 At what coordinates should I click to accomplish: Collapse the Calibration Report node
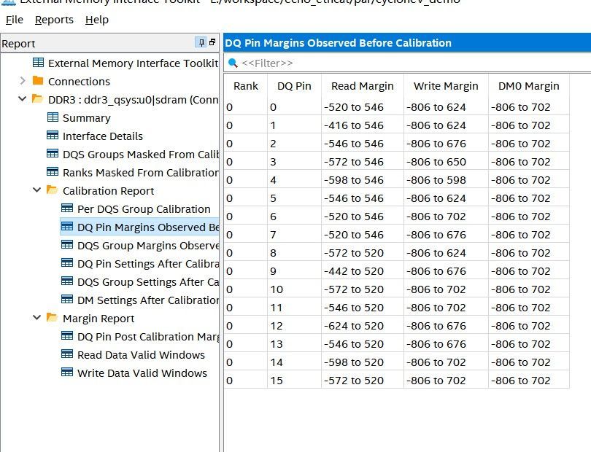click(x=37, y=190)
